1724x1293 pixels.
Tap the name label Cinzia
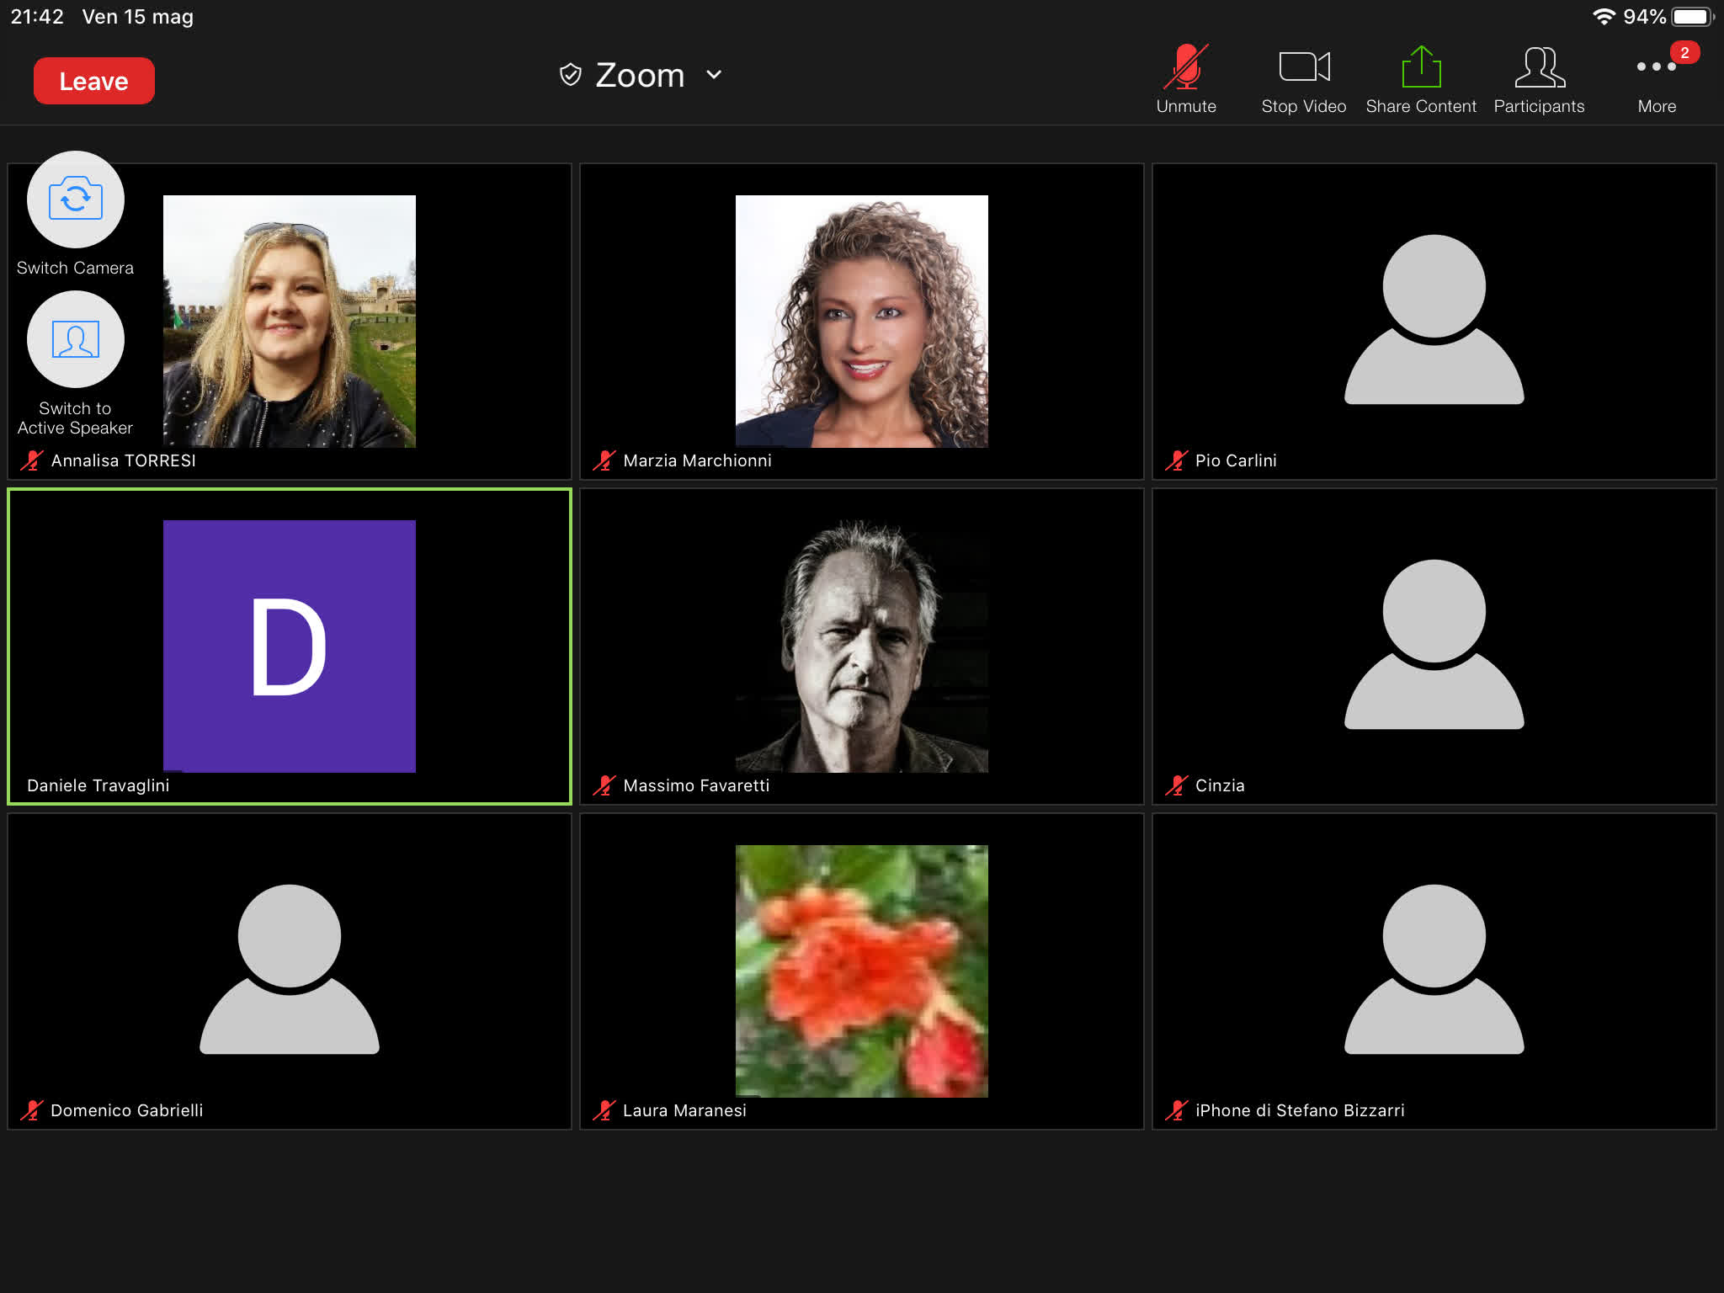tap(1220, 785)
